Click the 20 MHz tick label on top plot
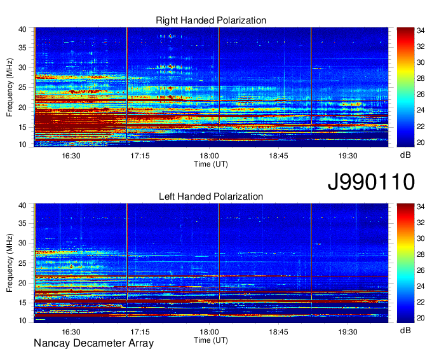 [x=22, y=107]
